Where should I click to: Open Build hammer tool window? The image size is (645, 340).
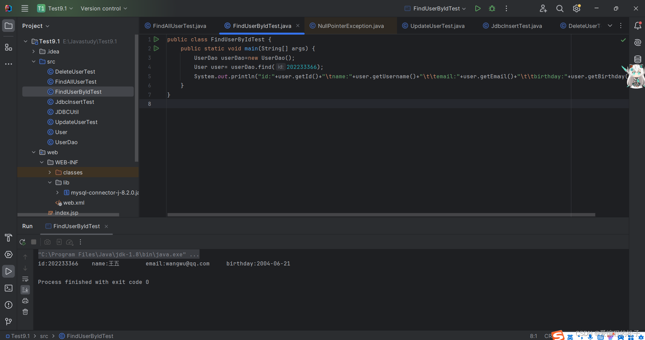click(x=8, y=238)
